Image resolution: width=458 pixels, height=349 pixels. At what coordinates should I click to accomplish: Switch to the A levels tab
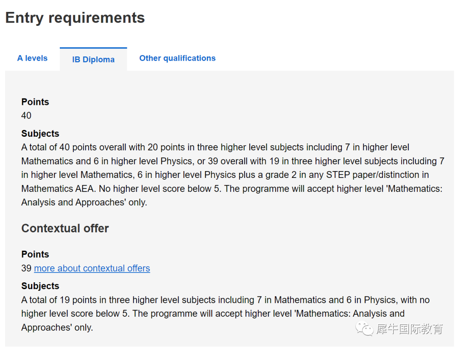pyautogui.click(x=32, y=58)
